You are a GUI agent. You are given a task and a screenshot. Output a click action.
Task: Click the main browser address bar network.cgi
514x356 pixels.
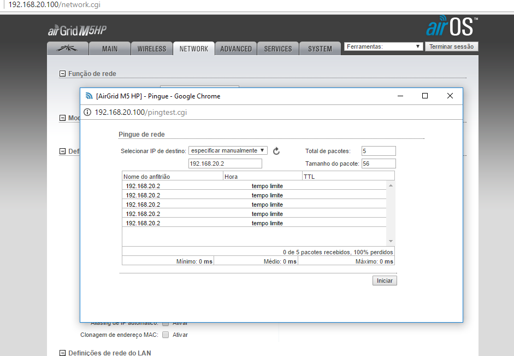click(55, 4)
